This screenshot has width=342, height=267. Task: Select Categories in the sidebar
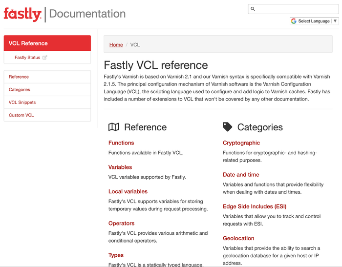pyautogui.click(x=20, y=90)
